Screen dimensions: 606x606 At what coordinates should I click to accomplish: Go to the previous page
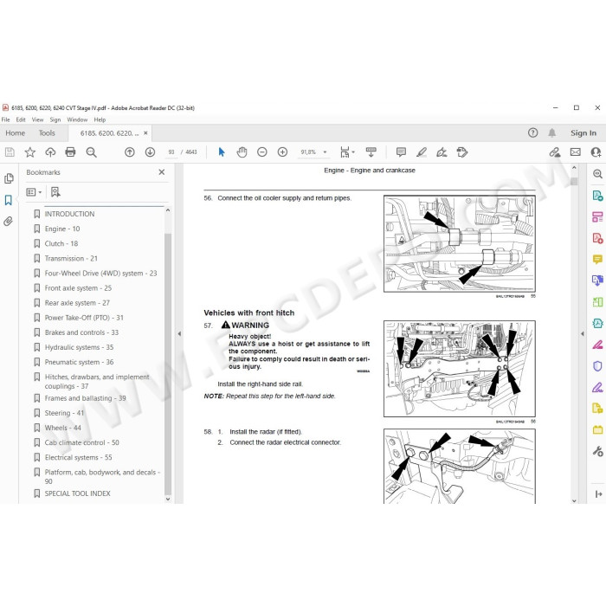(130, 152)
